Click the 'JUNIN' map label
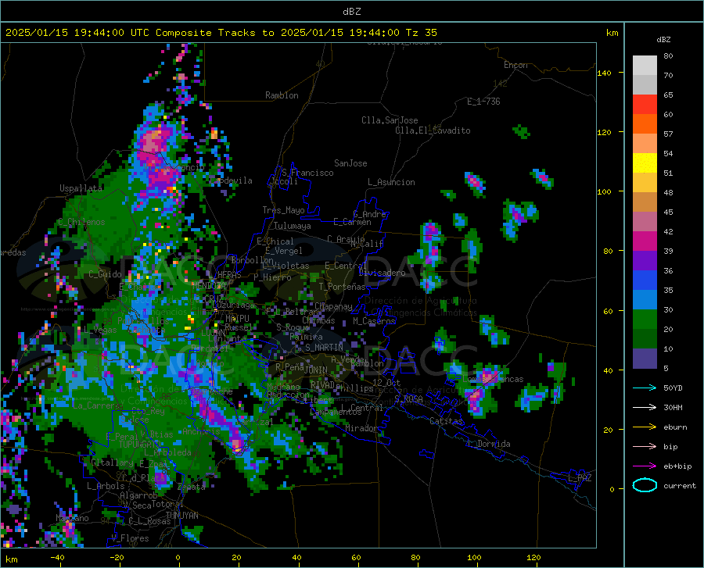 click(316, 370)
